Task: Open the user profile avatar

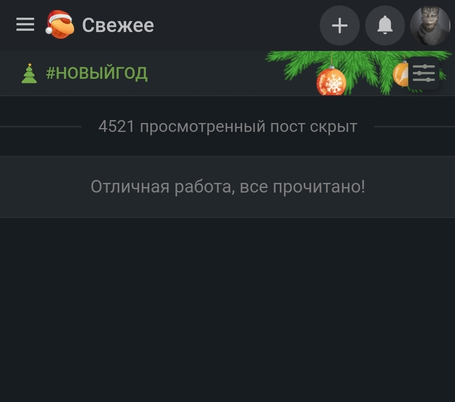Action: 430,26
